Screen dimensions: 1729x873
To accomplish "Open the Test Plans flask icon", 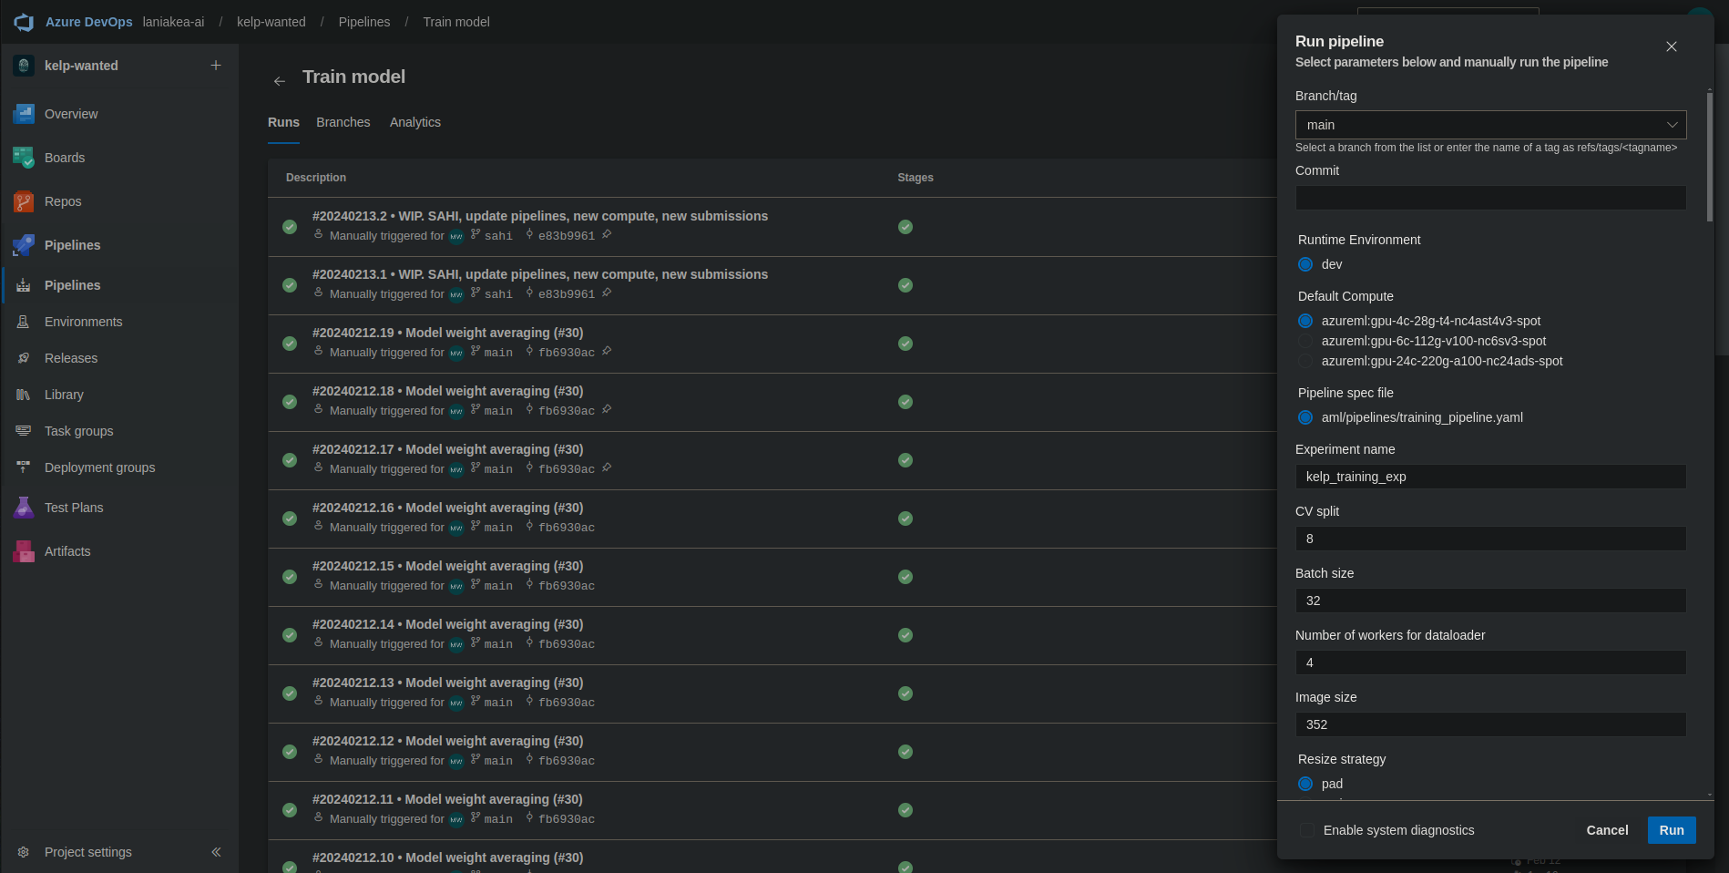I will [24, 508].
